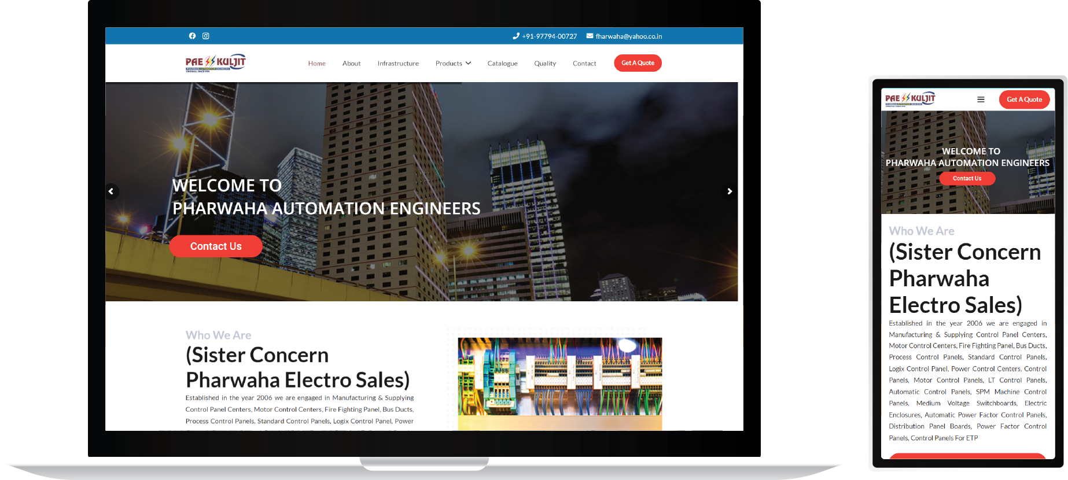Open the About menu item

[352, 64]
